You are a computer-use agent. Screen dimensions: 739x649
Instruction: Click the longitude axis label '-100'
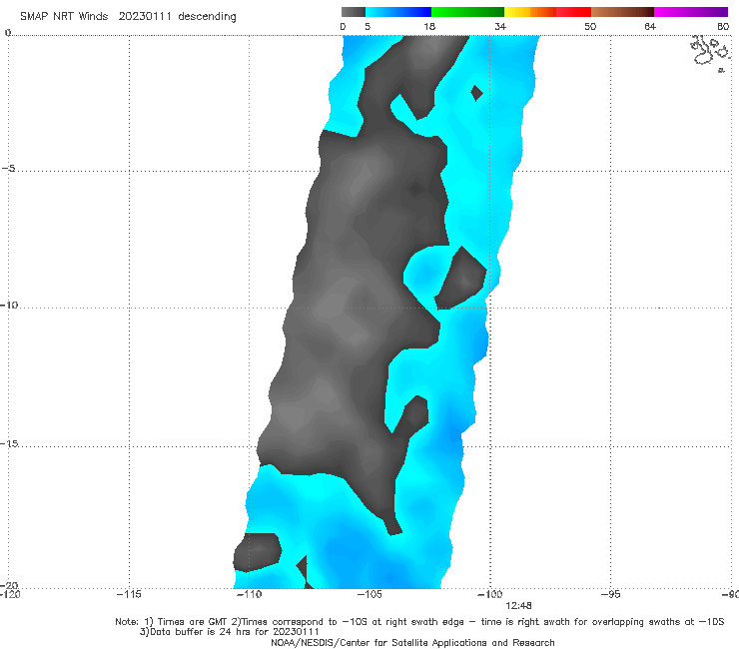click(490, 594)
